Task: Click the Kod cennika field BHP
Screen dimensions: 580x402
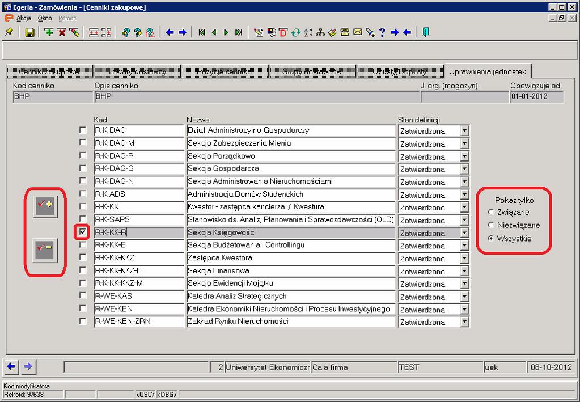Action: click(53, 96)
